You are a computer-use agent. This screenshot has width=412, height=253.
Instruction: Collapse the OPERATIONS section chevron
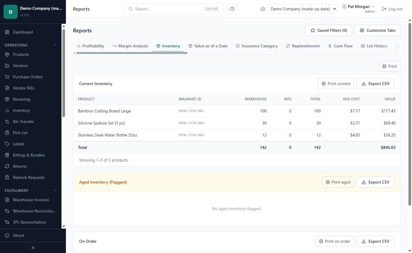pyautogui.click(x=55, y=45)
